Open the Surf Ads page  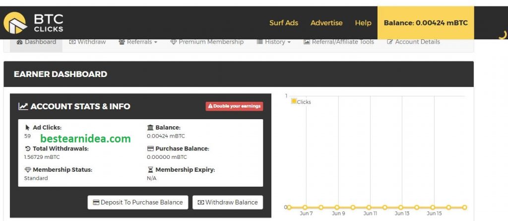284,23
